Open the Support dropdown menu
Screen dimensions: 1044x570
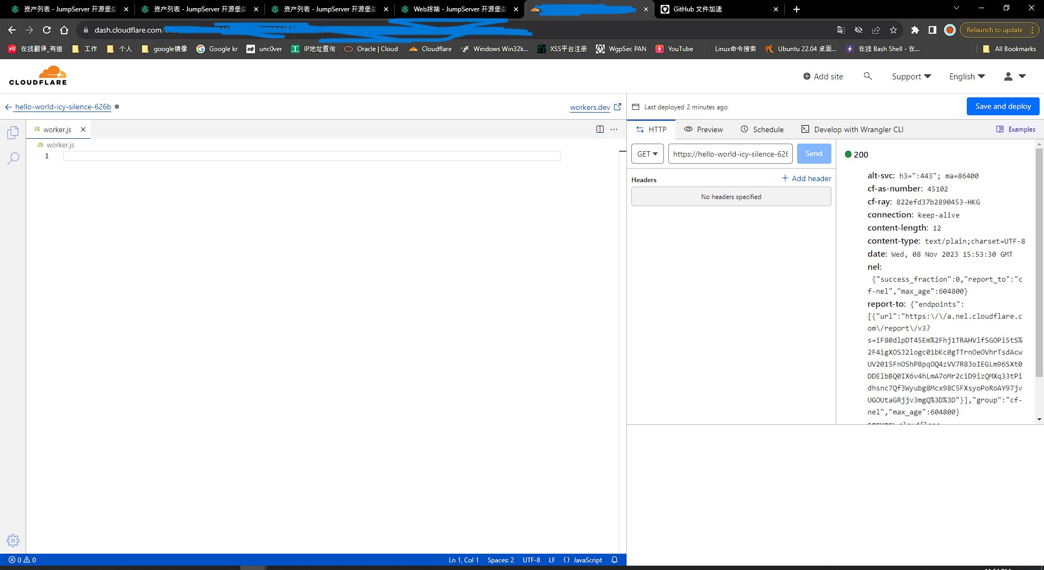[x=911, y=77]
